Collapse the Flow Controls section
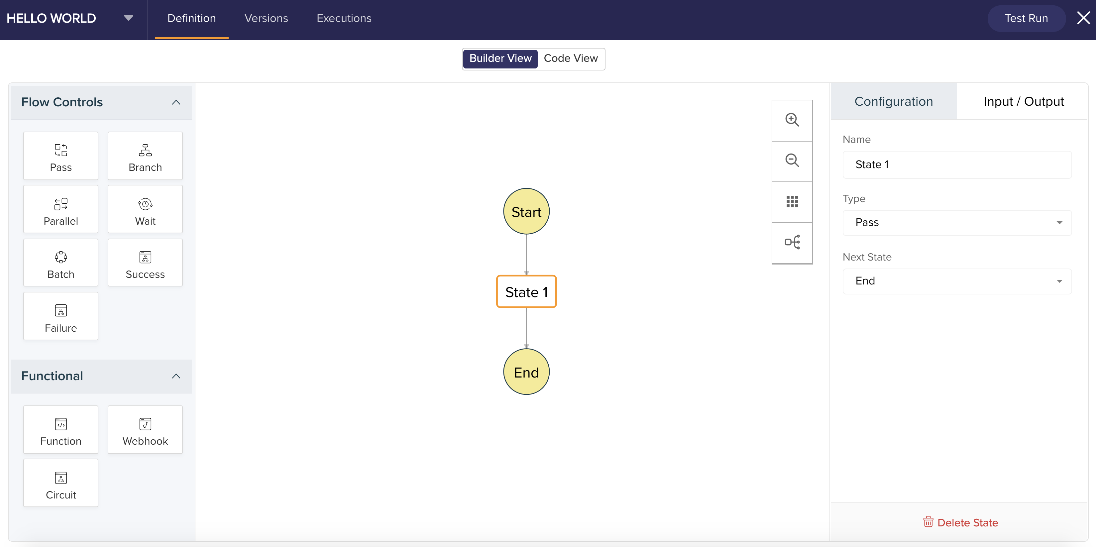Image resolution: width=1096 pixels, height=547 pixels. click(176, 102)
